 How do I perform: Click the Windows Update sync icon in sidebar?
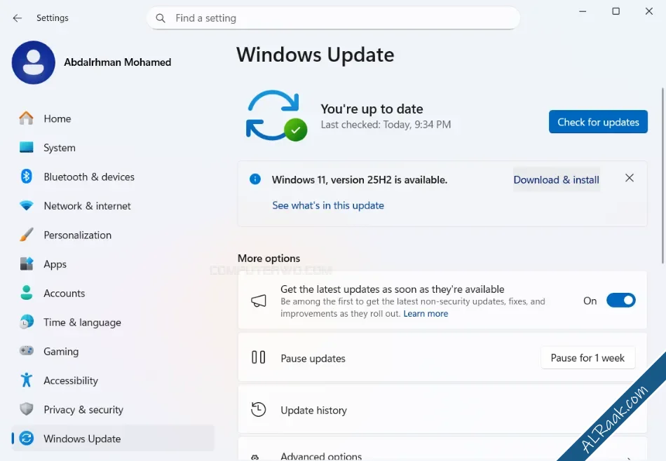pyautogui.click(x=27, y=438)
